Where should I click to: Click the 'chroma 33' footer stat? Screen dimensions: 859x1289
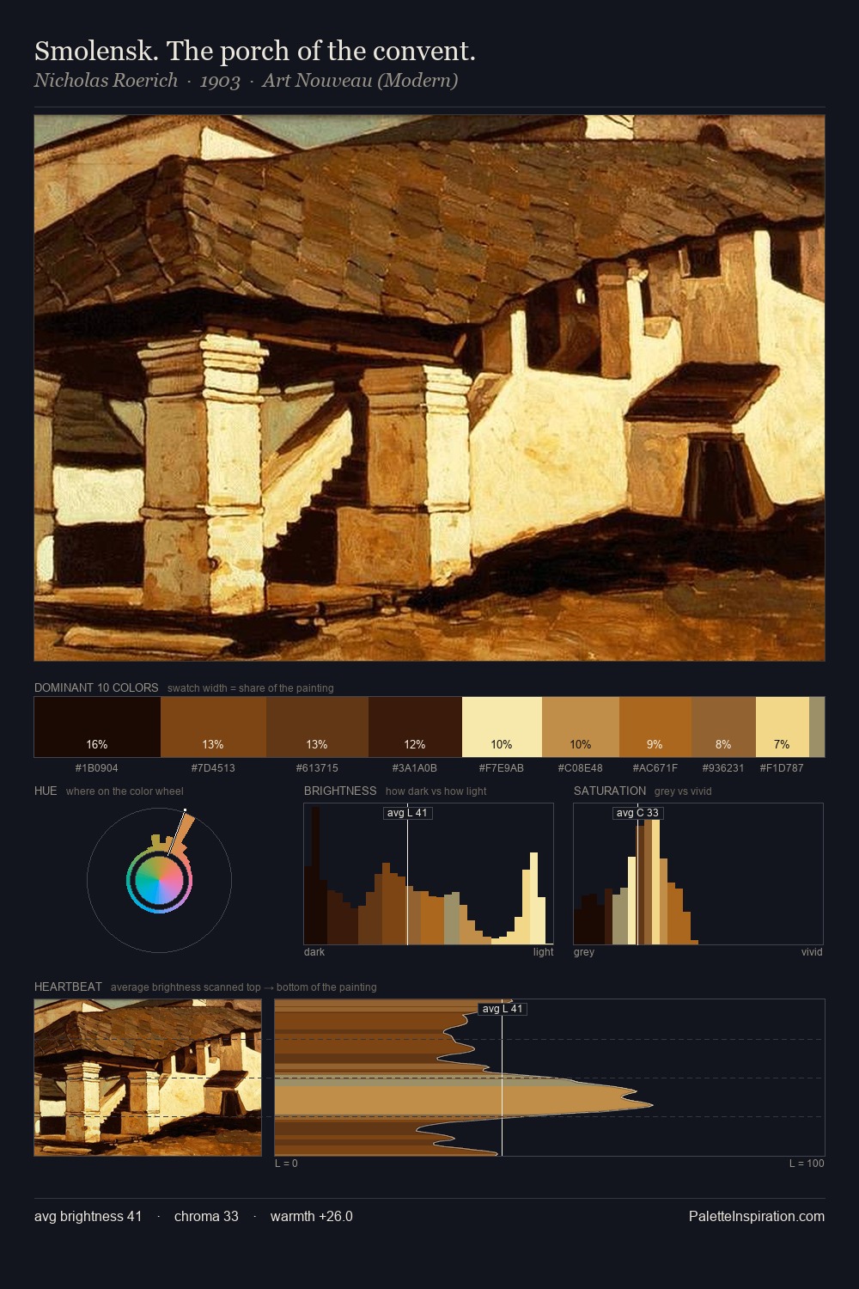(x=206, y=1216)
